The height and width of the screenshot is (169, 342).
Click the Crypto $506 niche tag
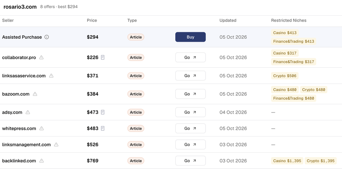tap(285, 76)
